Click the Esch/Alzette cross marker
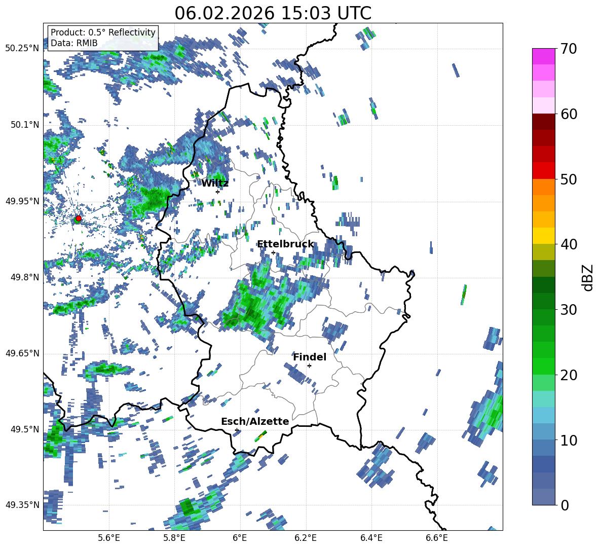This screenshot has height=548, width=600. pyautogui.click(x=237, y=430)
